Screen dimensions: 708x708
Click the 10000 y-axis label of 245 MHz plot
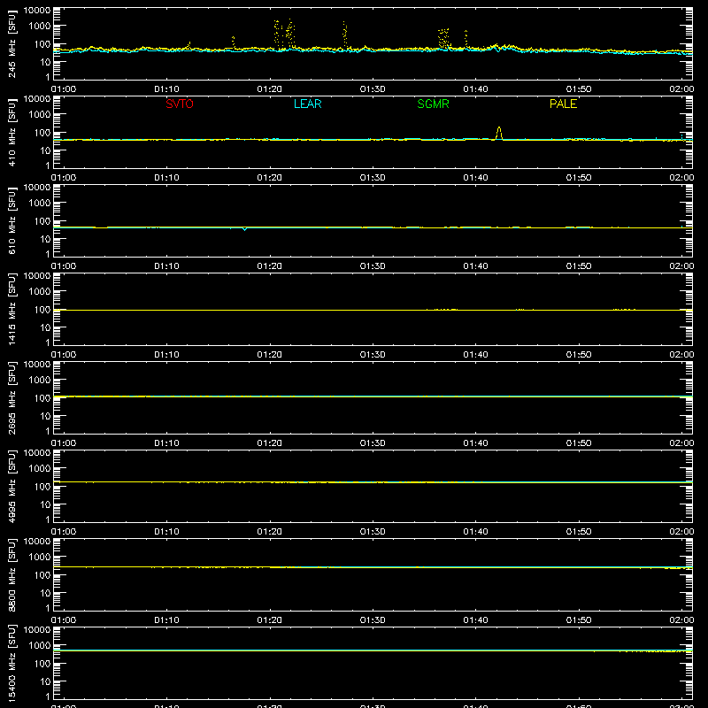coord(37,11)
